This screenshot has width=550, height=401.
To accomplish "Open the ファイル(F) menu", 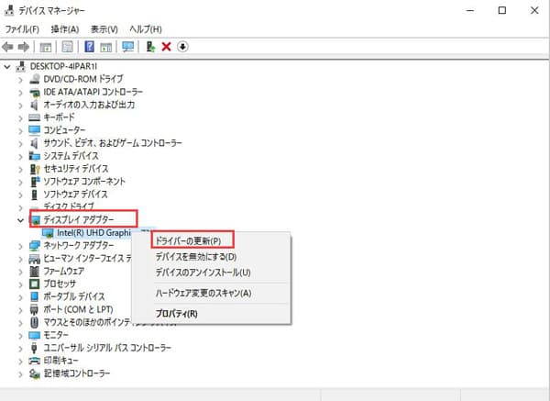I will [22, 28].
